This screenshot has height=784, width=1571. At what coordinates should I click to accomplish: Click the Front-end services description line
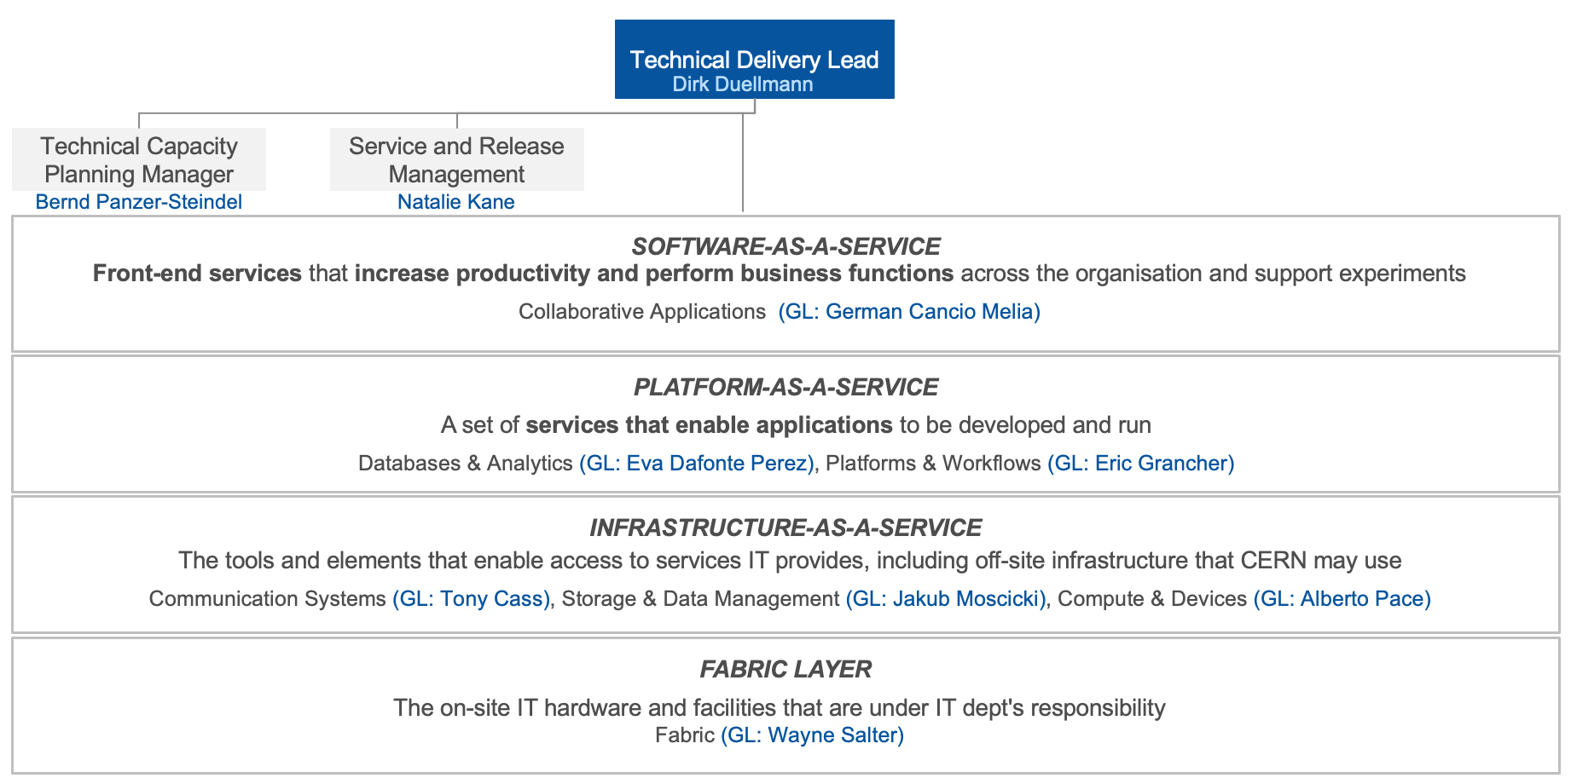pos(779,274)
